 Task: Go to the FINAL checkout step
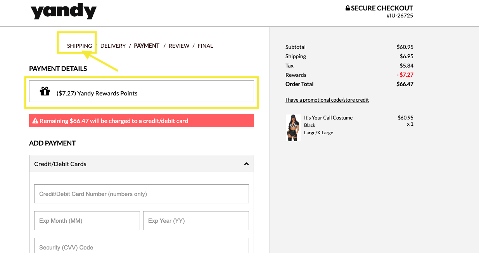[x=205, y=45]
